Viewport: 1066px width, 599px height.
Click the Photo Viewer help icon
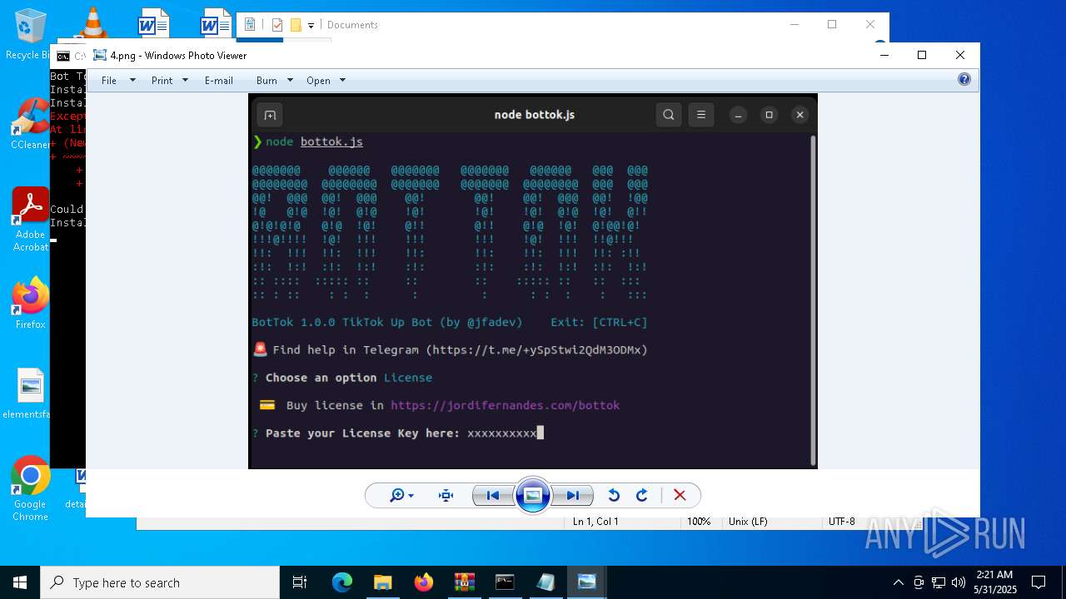coord(964,80)
